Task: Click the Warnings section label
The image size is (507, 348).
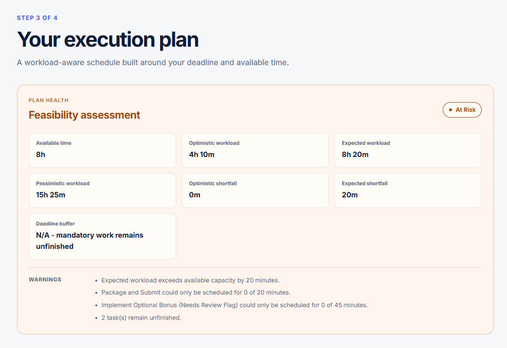Action: tap(45, 279)
